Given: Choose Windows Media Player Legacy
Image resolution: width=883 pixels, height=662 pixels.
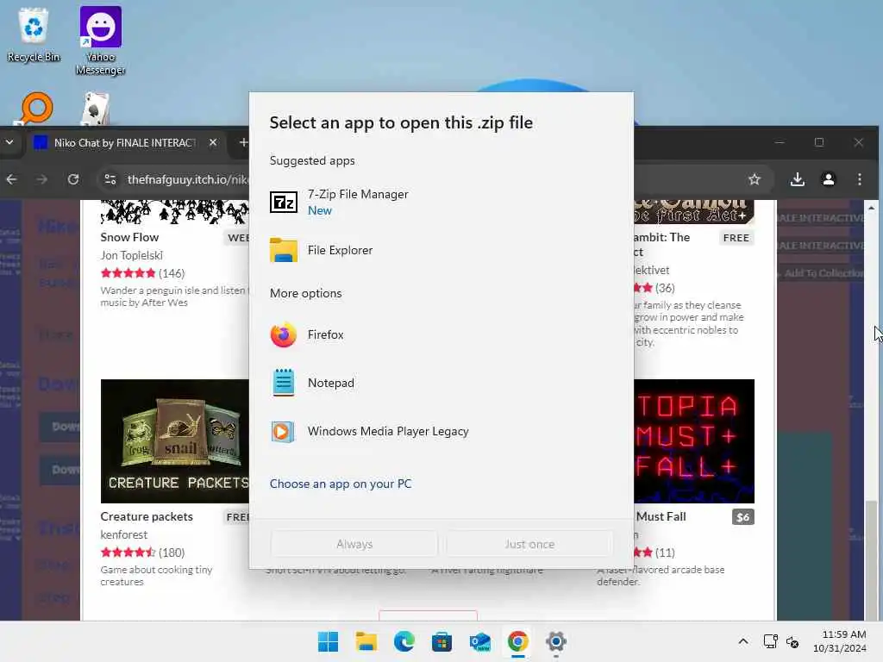Looking at the screenshot, I should [x=441, y=432].
